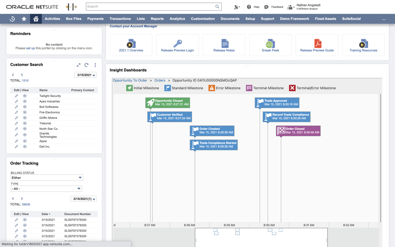The image size is (395, 247).
Task: Go to previous page in Customer Search
Action: (x=13, y=75)
